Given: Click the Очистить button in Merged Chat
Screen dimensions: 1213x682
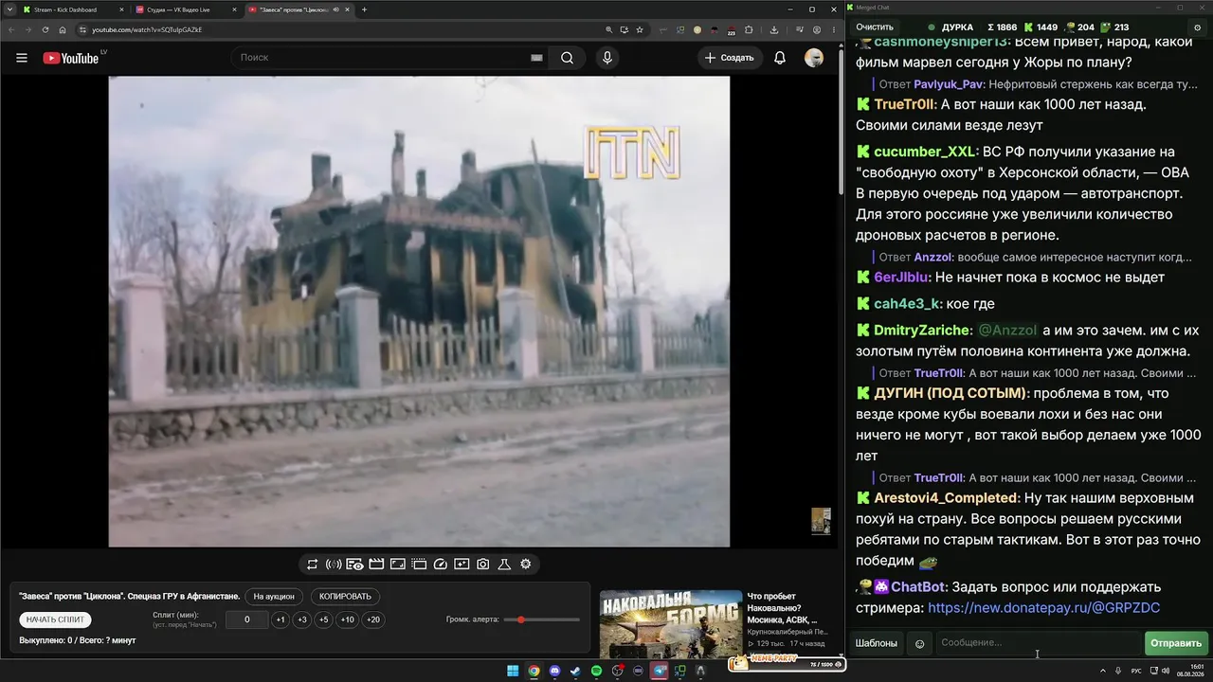Looking at the screenshot, I should click(874, 27).
